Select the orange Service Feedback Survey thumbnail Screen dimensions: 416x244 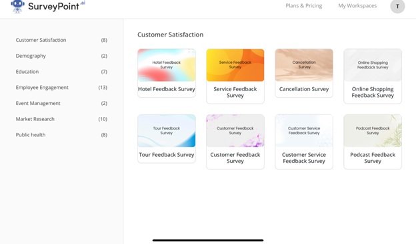pyautogui.click(x=235, y=65)
